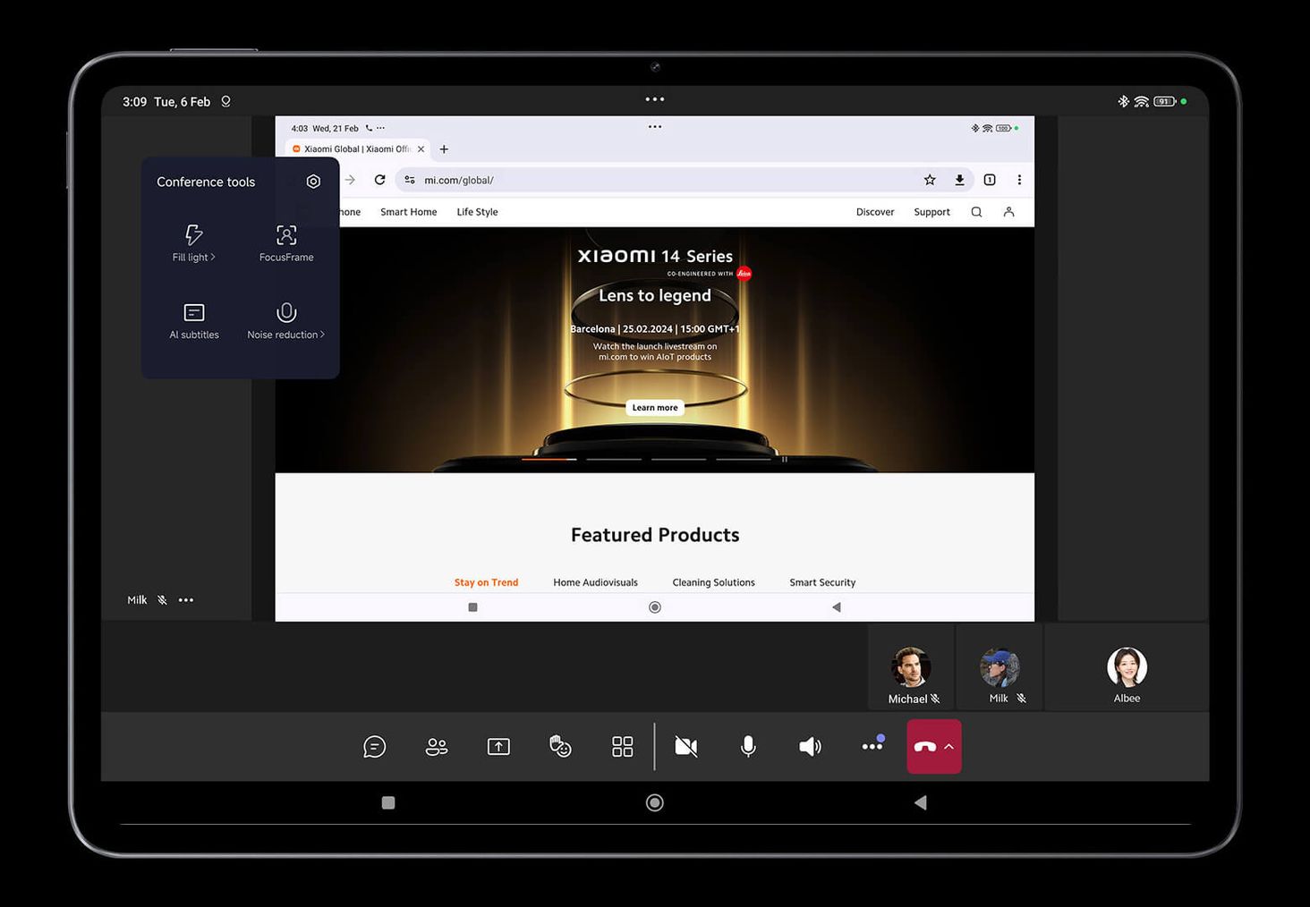
Task: Click the red hang up button
Action: [x=925, y=747]
